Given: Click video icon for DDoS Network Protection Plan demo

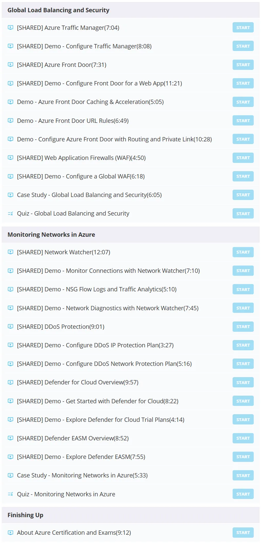Looking at the screenshot, I should point(11,364).
